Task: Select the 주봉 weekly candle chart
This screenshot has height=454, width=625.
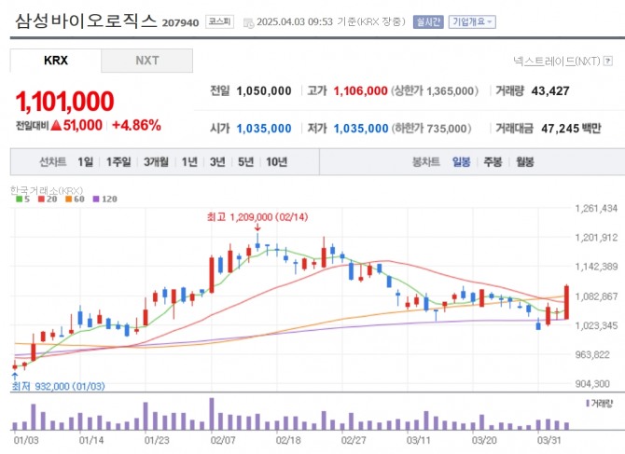Action: [493, 162]
